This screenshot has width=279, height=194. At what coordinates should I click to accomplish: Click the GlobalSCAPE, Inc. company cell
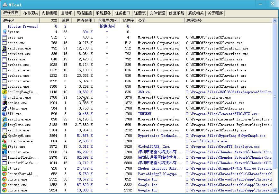point(154,147)
